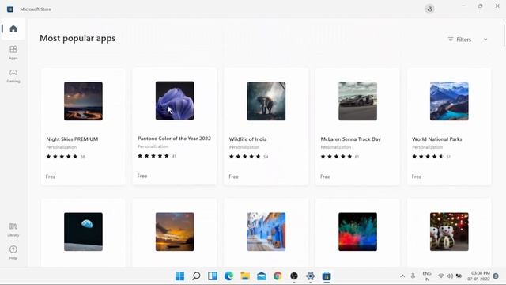Image resolution: width=506 pixels, height=285 pixels.
Task: Open taskbar Search
Action: coord(196,276)
